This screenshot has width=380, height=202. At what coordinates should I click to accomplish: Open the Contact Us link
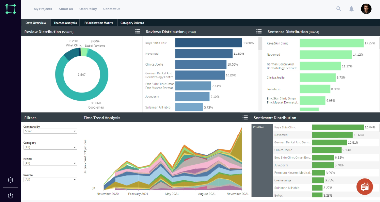tap(112, 9)
